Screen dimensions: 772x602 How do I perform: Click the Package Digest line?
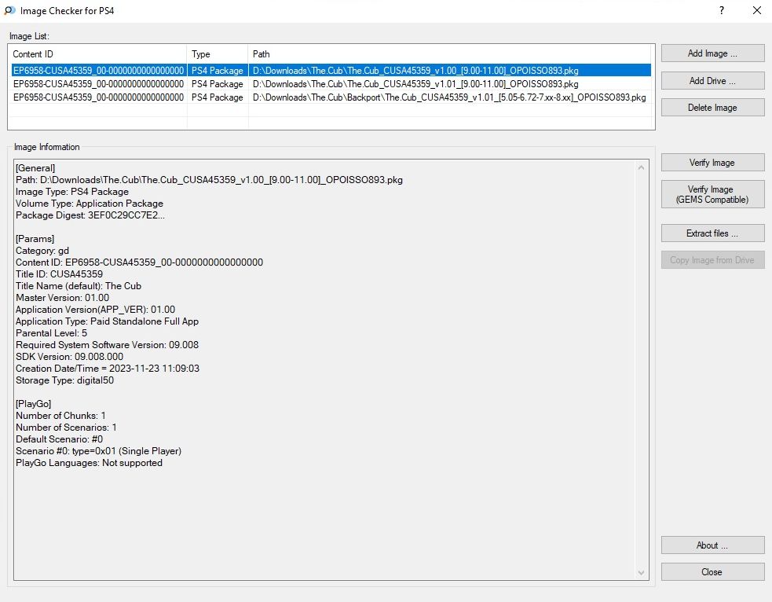[x=90, y=215]
